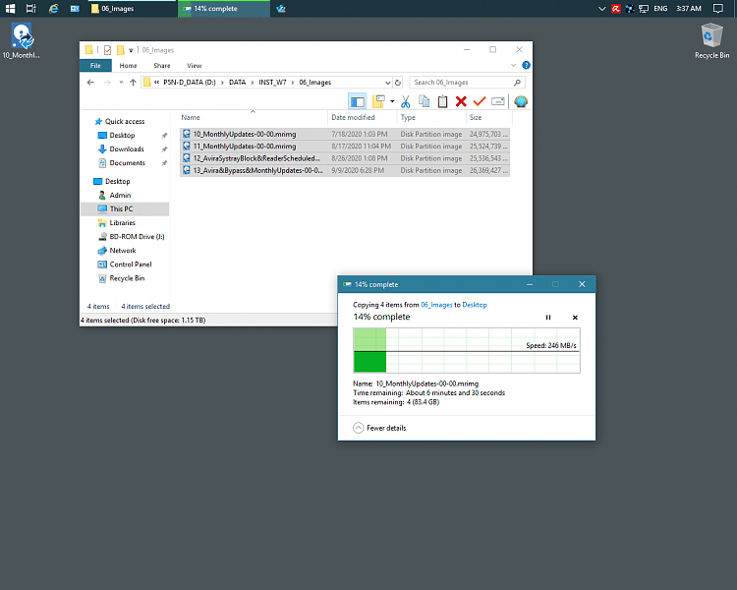Click the title bar Properties checkmark icon
This screenshot has height=590, width=737.
point(108,50)
